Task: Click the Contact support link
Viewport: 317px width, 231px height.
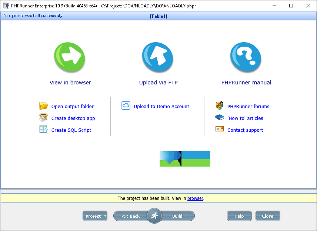Action: pos(245,130)
